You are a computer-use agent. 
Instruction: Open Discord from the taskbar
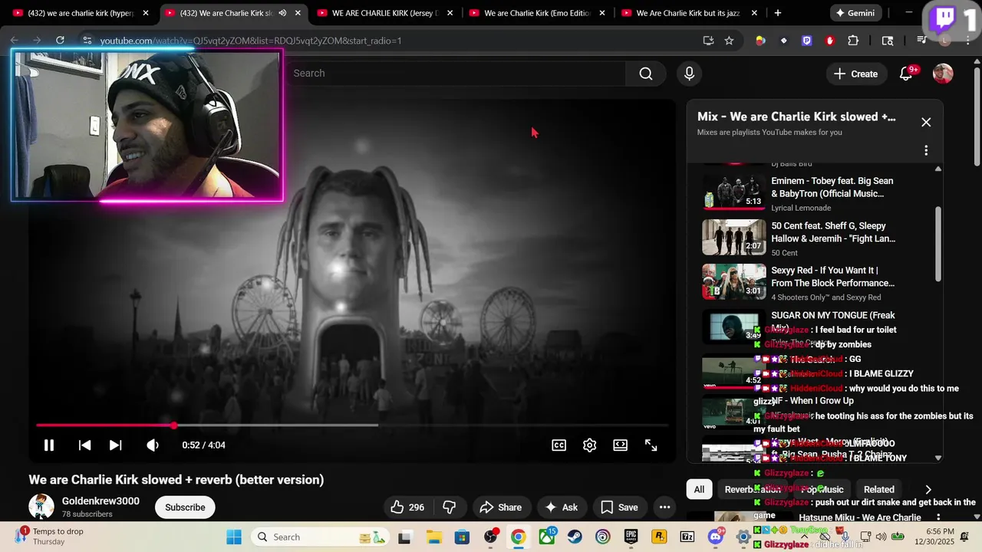717,537
